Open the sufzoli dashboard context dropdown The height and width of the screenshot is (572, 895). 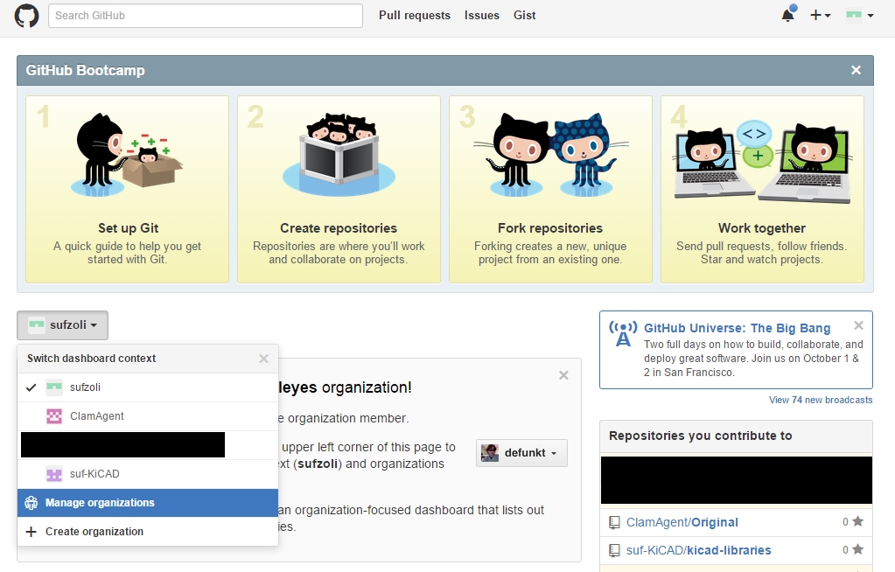(61, 324)
